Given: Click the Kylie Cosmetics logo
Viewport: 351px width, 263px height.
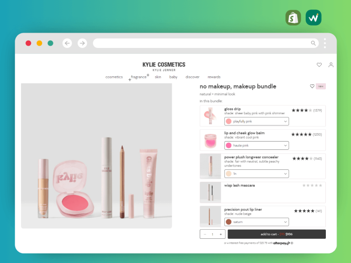Looking at the screenshot, I should tap(164, 66).
